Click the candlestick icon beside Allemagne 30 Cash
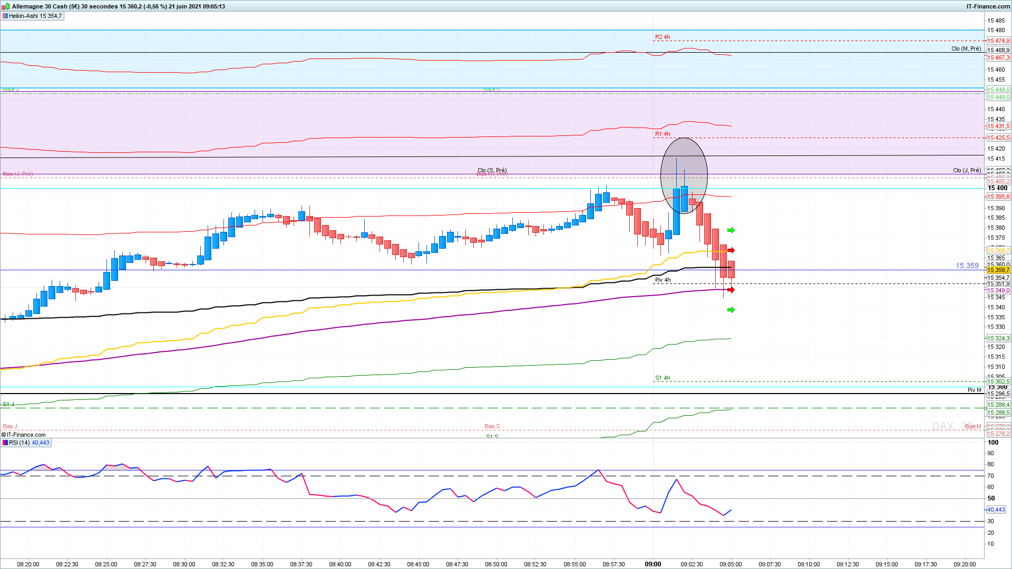 [6, 6]
